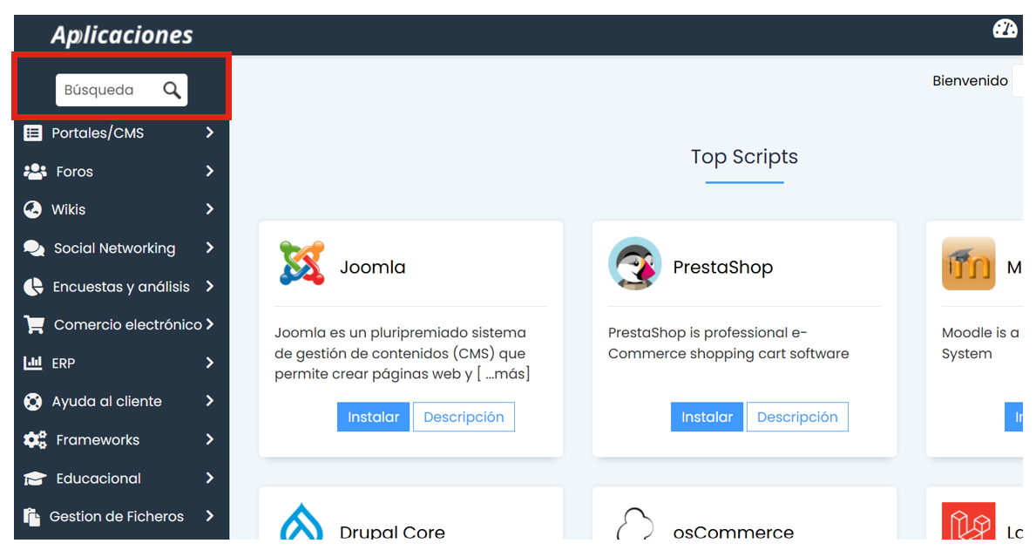Expand Gestion de Ficheros chevron
This screenshot has width=1036, height=557.
tap(209, 516)
